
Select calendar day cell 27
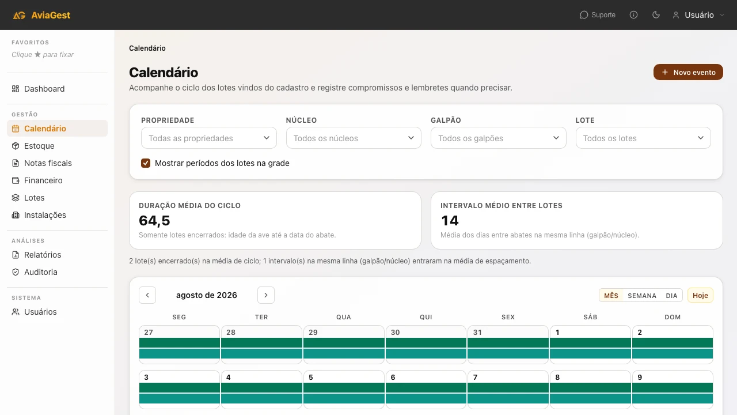179,345
